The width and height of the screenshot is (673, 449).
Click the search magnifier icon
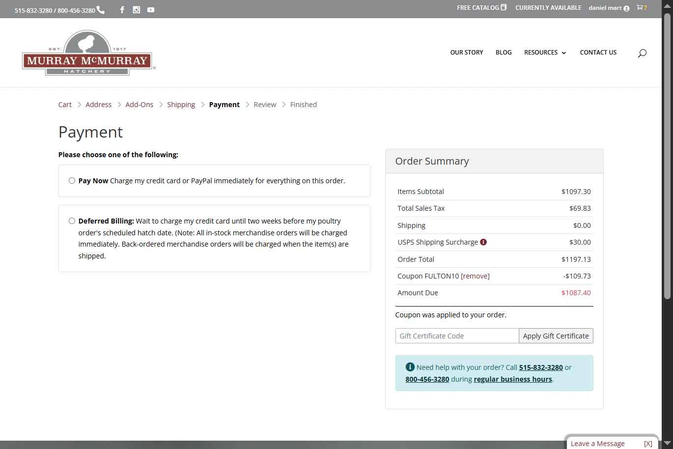[642, 53]
